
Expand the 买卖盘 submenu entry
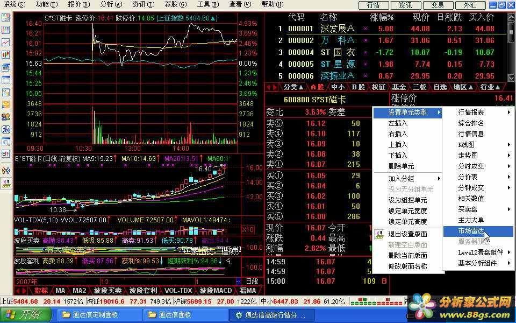tap(478, 209)
